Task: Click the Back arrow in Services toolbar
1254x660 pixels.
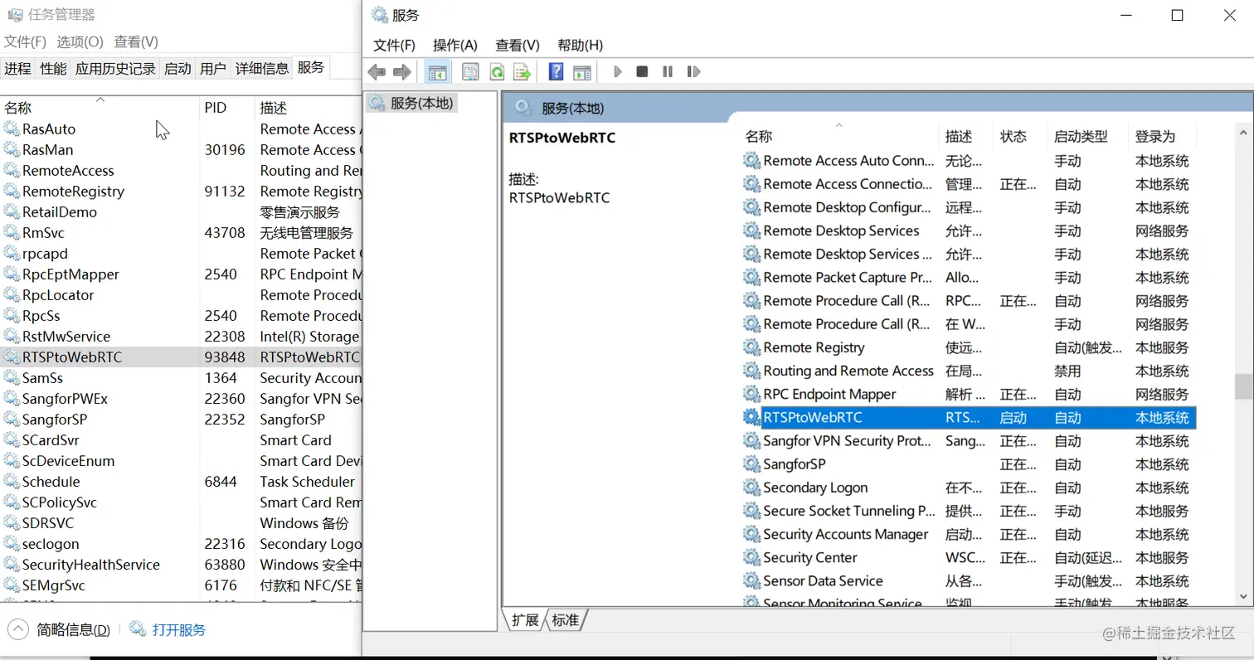Action: pos(377,72)
